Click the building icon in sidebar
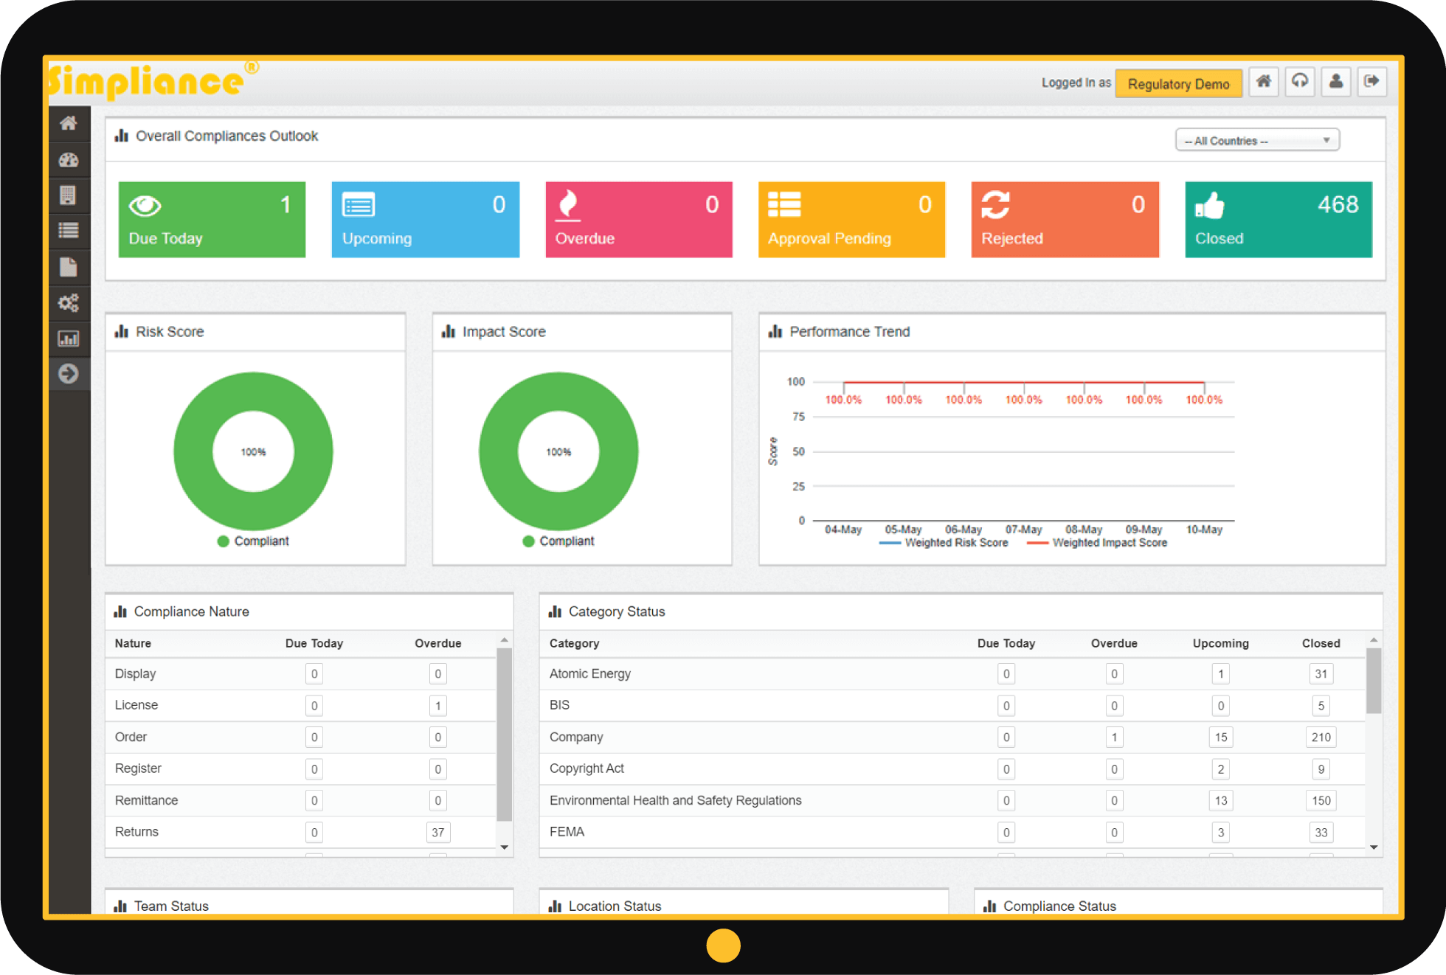1446x975 pixels. 69,195
